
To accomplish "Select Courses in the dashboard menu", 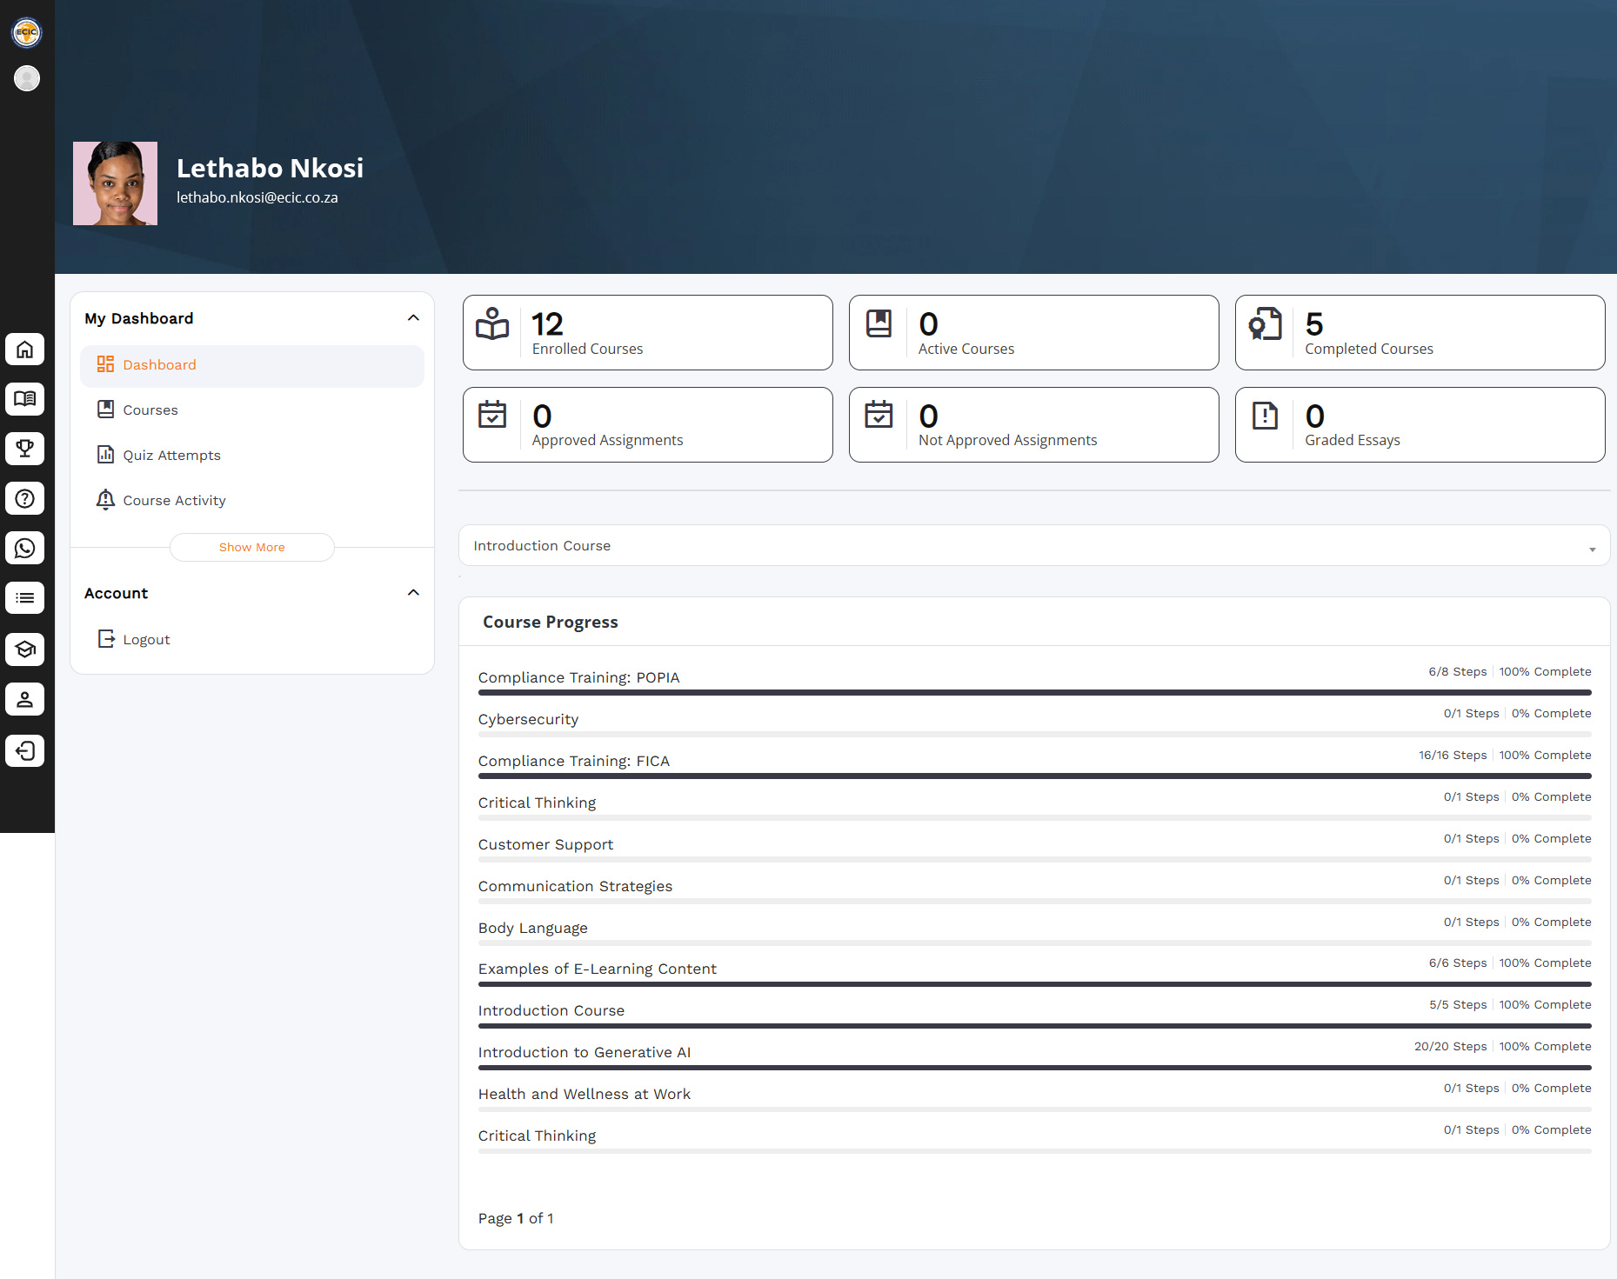I will (x=150, y=410).
